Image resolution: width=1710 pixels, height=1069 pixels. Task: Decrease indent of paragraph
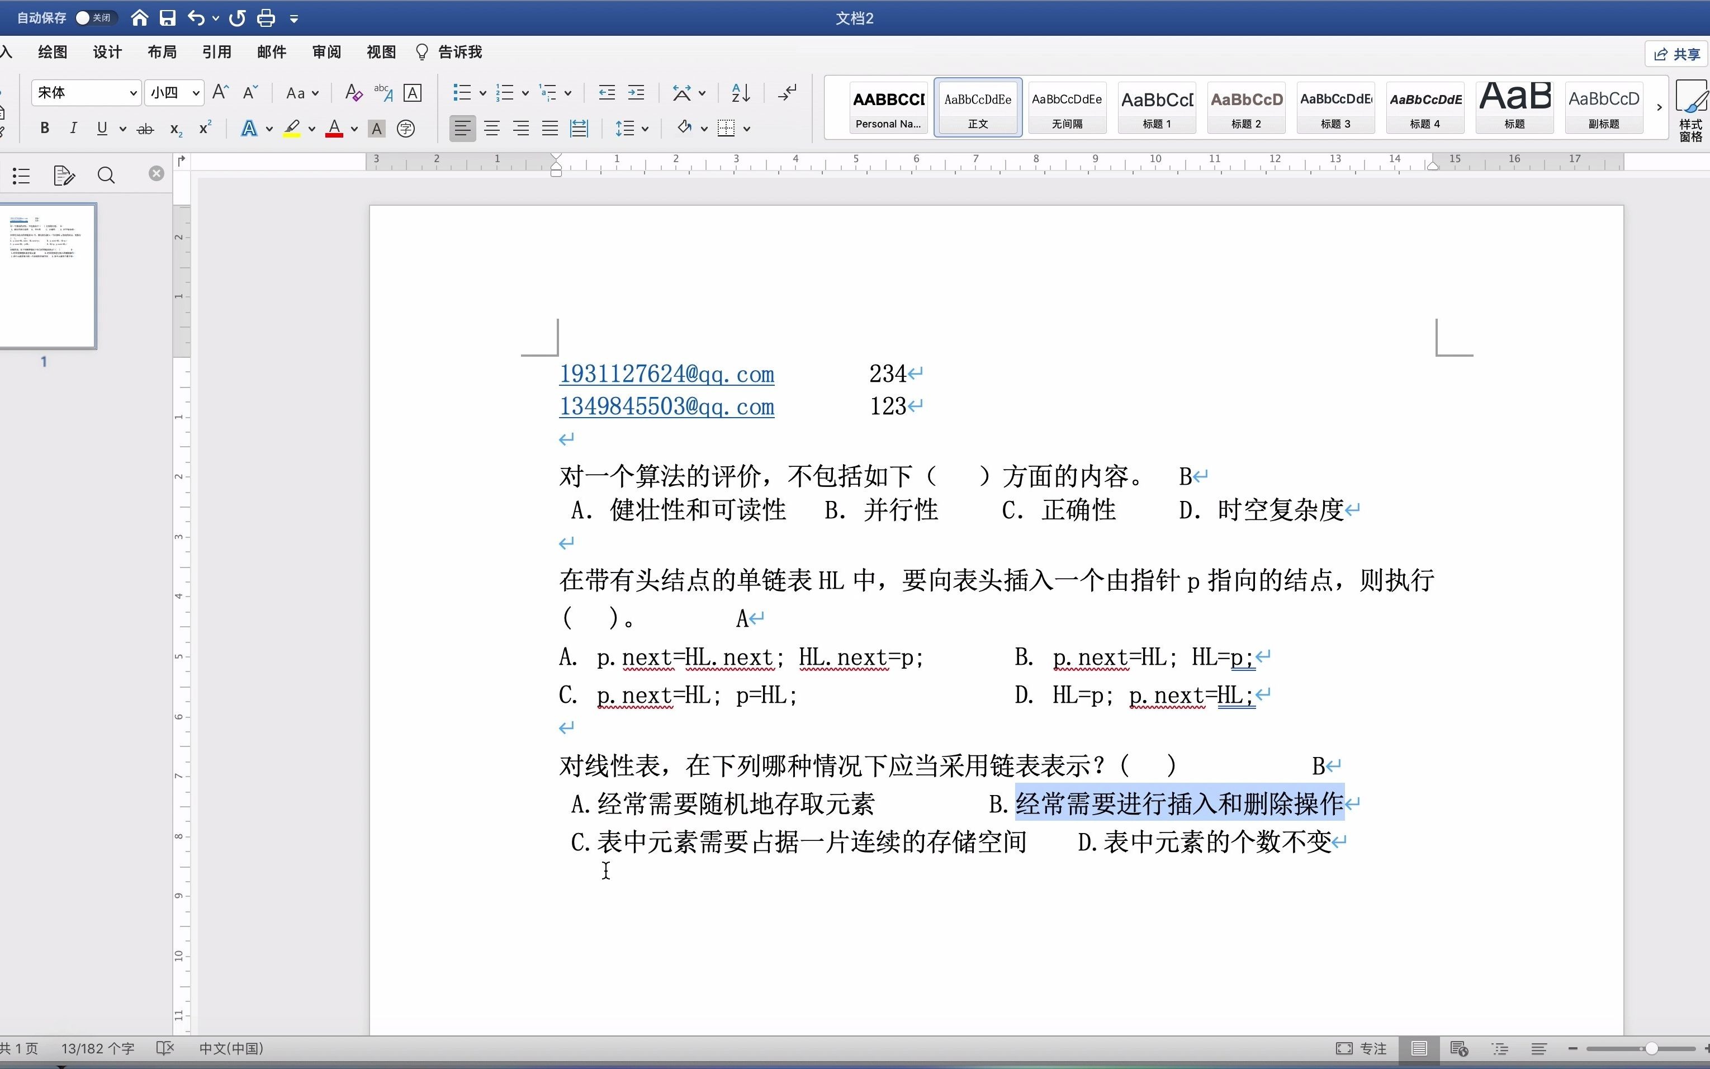(x=607, y=93)
